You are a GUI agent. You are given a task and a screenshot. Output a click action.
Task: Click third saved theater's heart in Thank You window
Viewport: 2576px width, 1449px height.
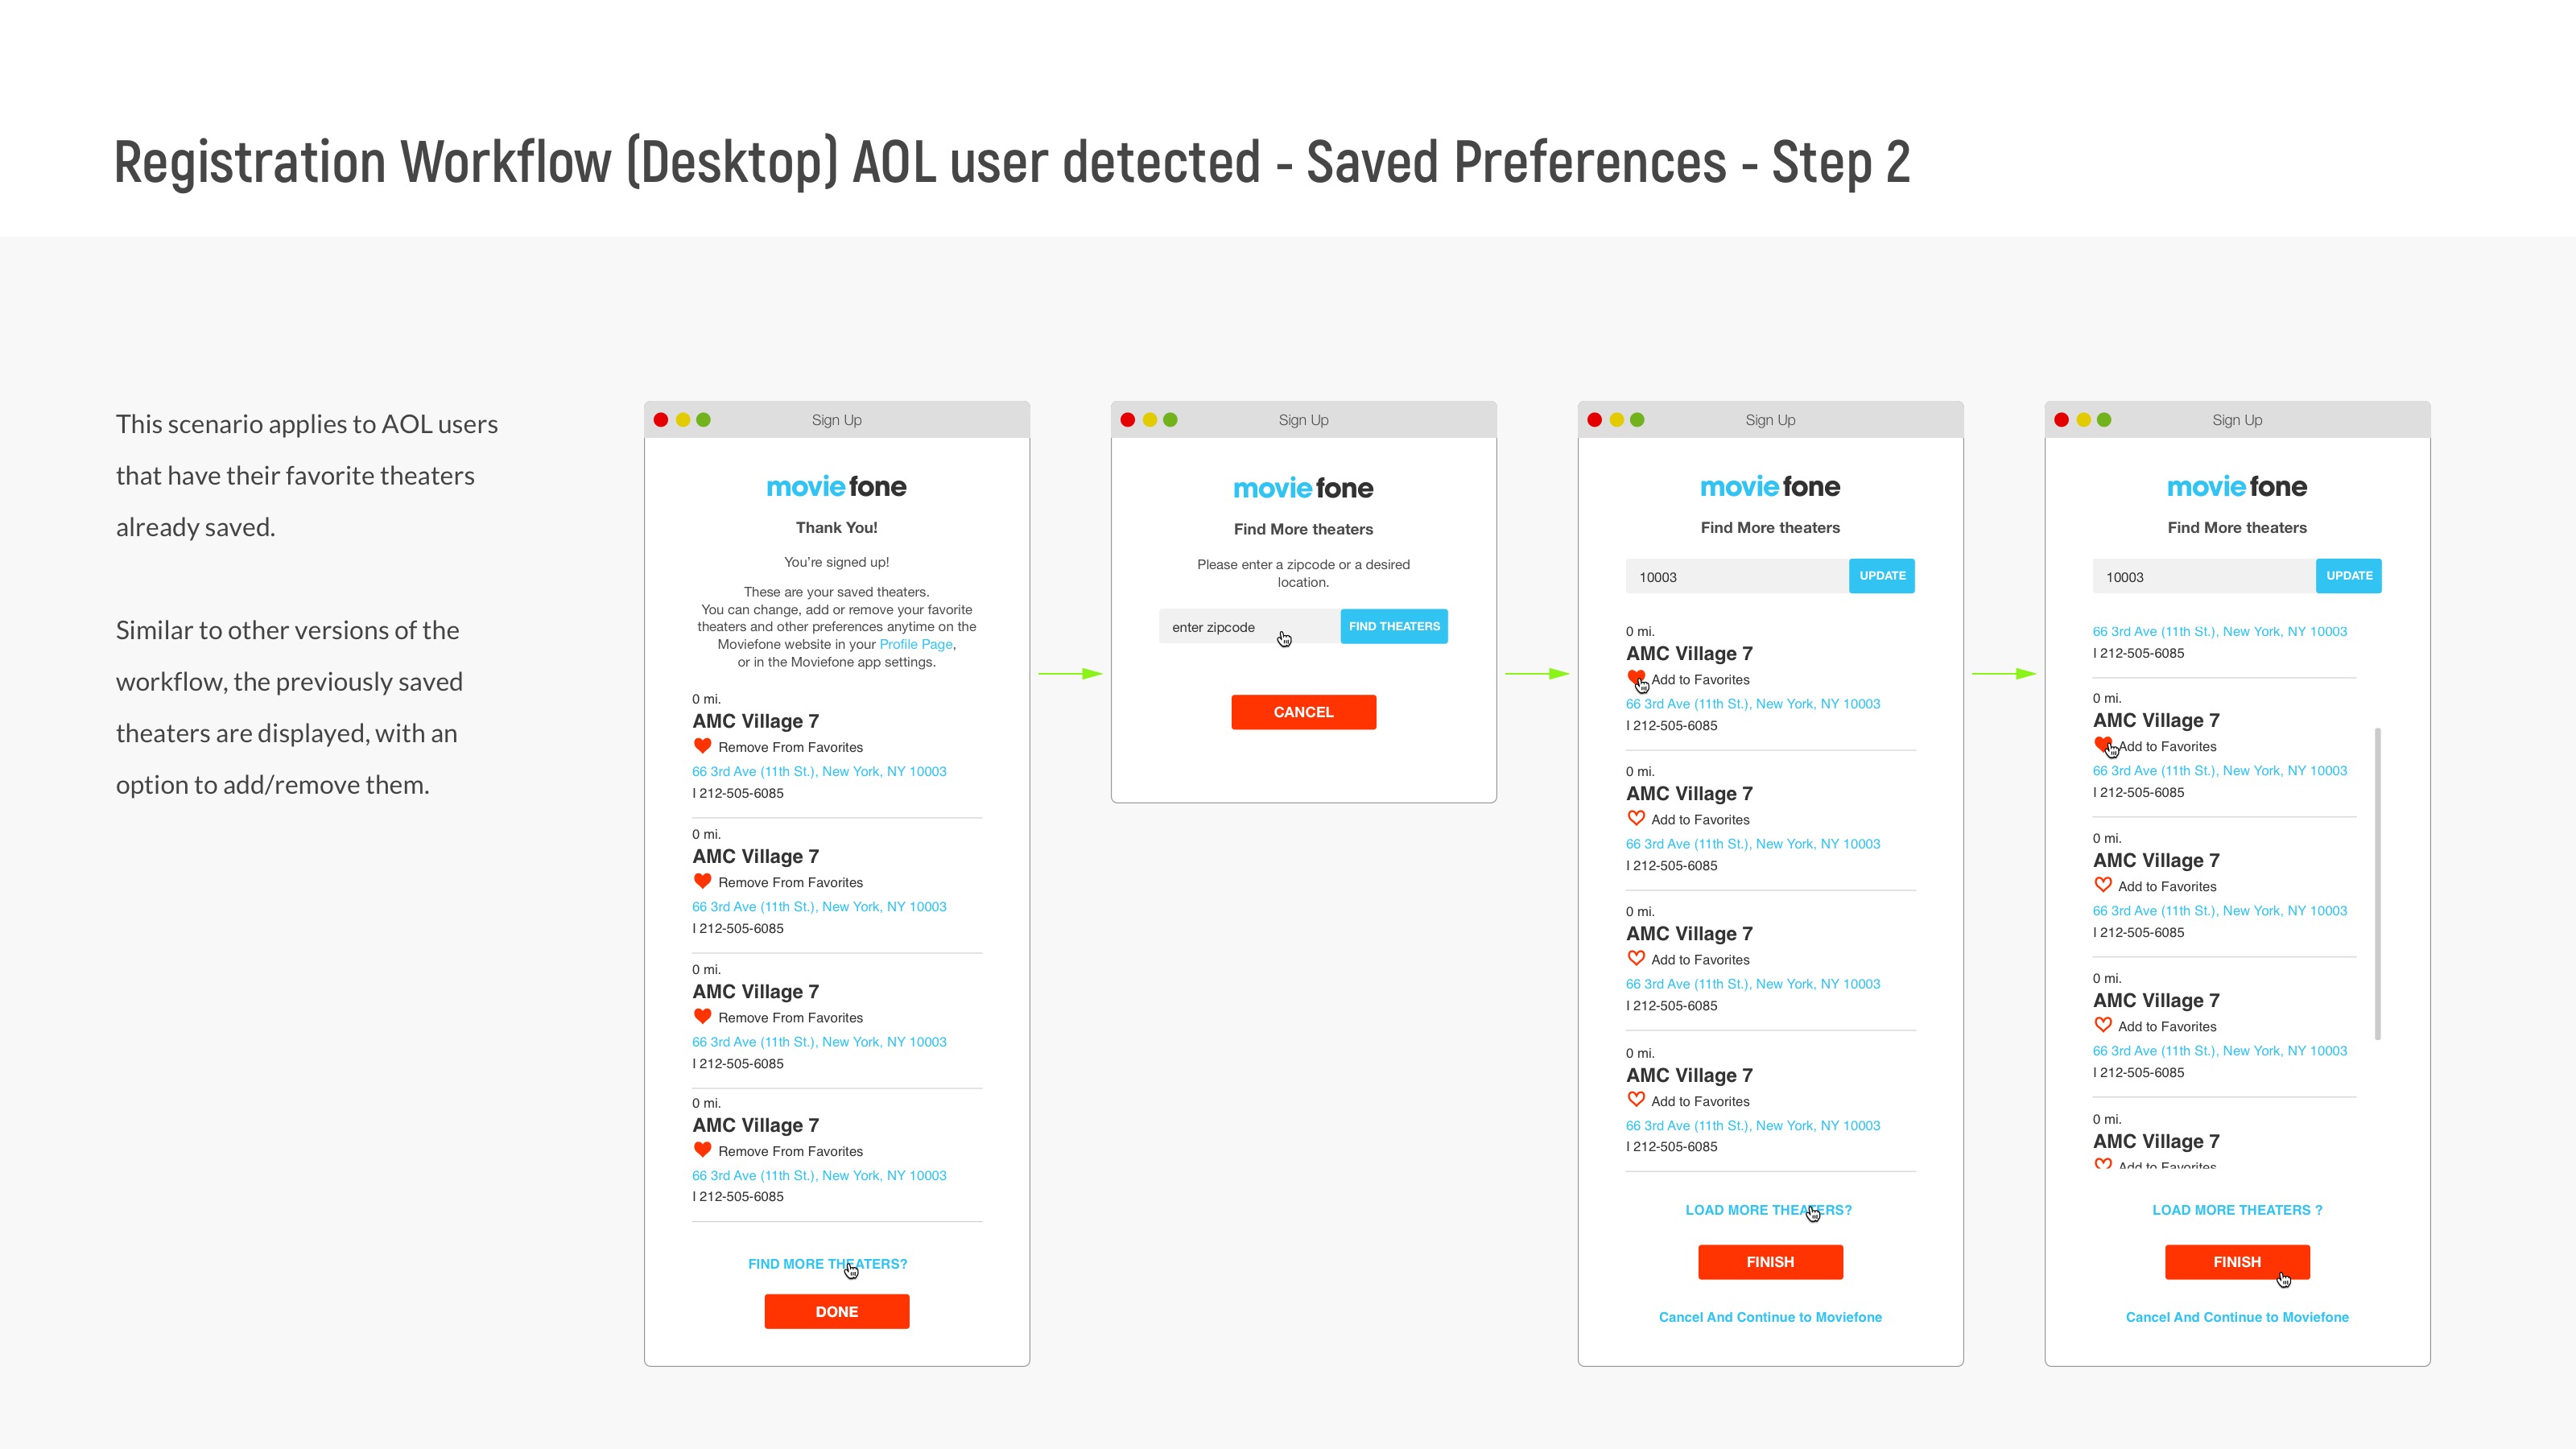(702, 1016)
